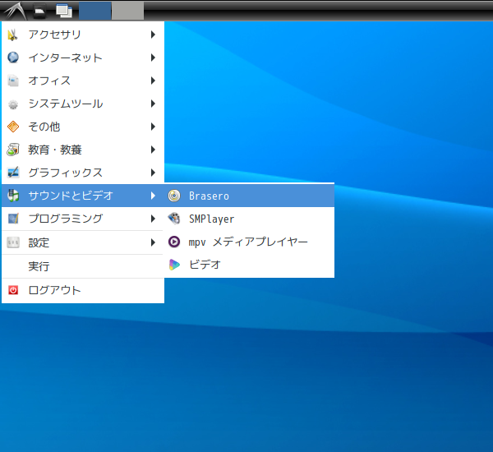Launch mpv メディアプレイヤー

pos(249,242)
